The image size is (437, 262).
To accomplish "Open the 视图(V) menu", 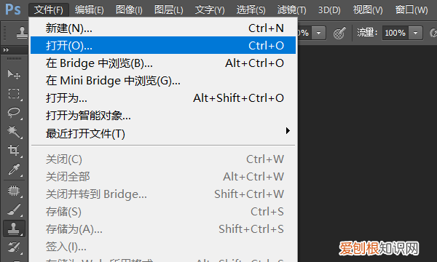I will click(x=368, y=10).
